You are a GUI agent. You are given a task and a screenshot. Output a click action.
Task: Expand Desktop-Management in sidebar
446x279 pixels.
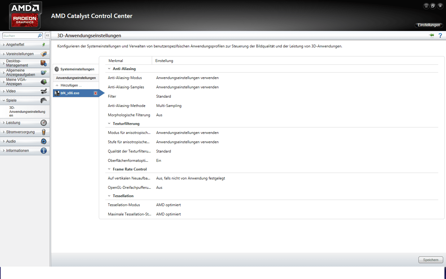[x=4, y=63]
